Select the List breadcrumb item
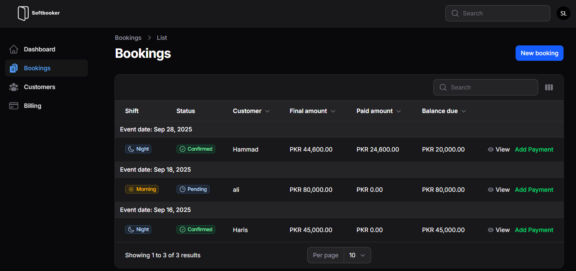576x271 pixels. coord(162,38)
